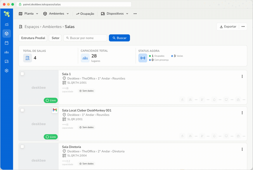Click the monitor icon beside Dispositivos
The image size is (253, 170).
pos(103,14)
